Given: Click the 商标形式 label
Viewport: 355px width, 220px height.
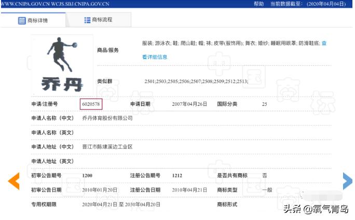Looking at the screenshot, I should coord(227,204).
